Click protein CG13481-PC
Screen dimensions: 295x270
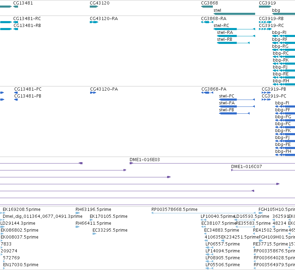pyautogui.click(x=28, y=89)
